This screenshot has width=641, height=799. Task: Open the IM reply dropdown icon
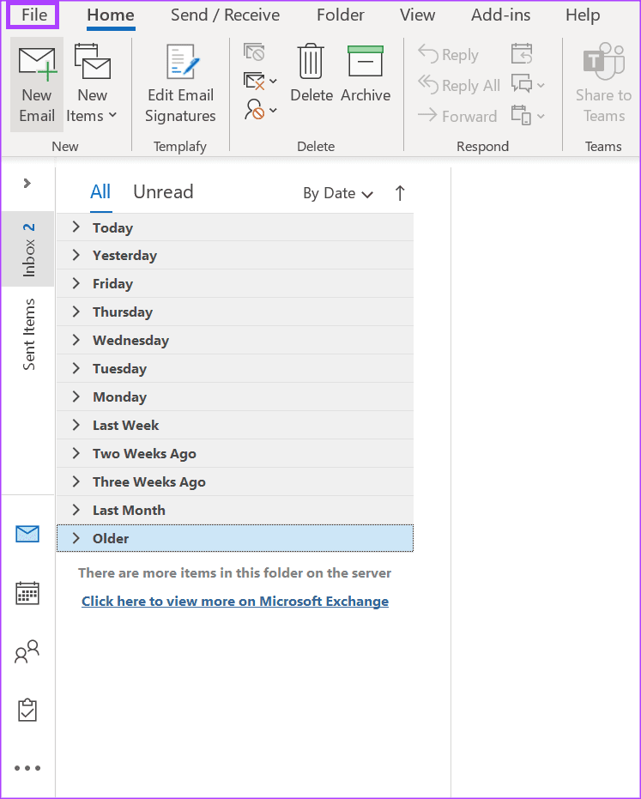(528, 84)
